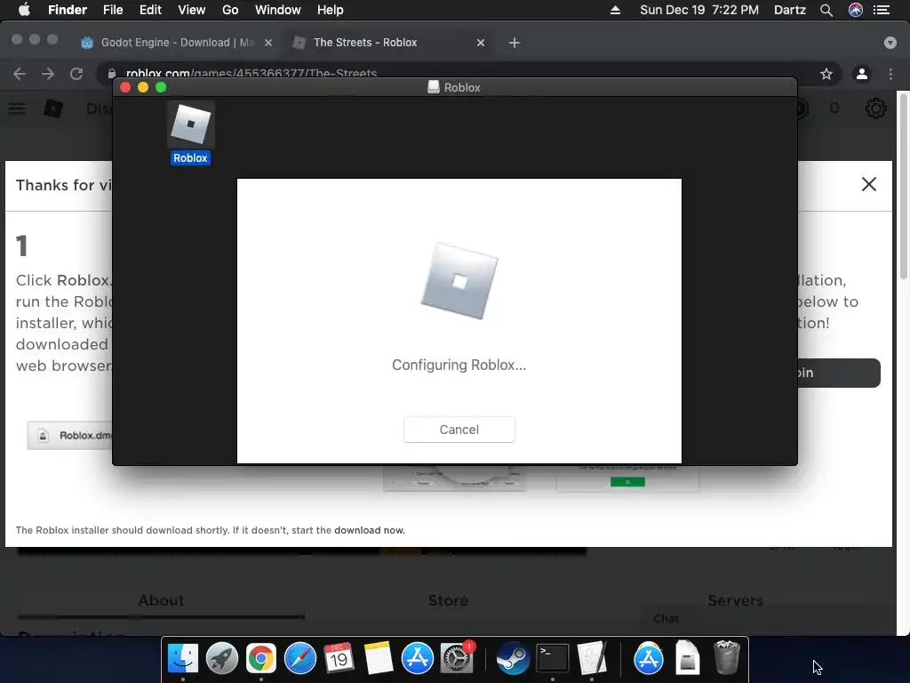The height and width of the screenshot is (683, 910).
Task: Close the Godot Engine tab
Action: coord(268,43)
